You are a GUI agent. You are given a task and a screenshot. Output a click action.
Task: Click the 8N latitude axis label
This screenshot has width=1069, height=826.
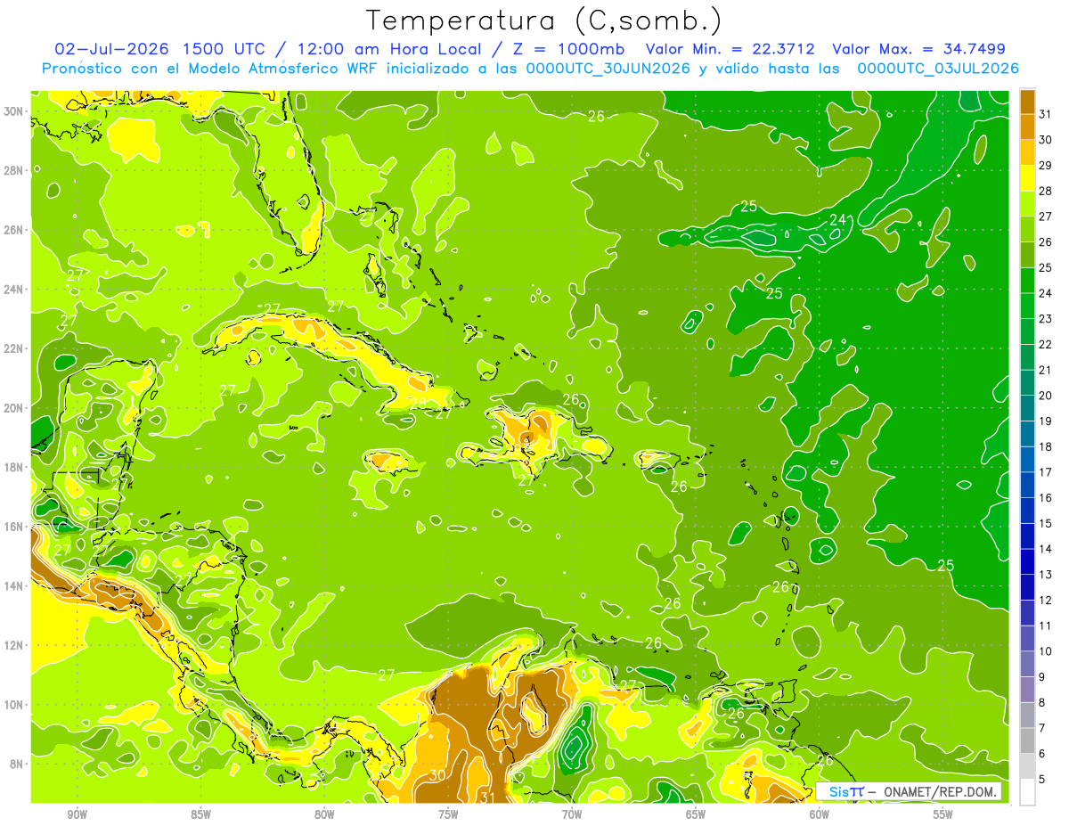(16, 764)
